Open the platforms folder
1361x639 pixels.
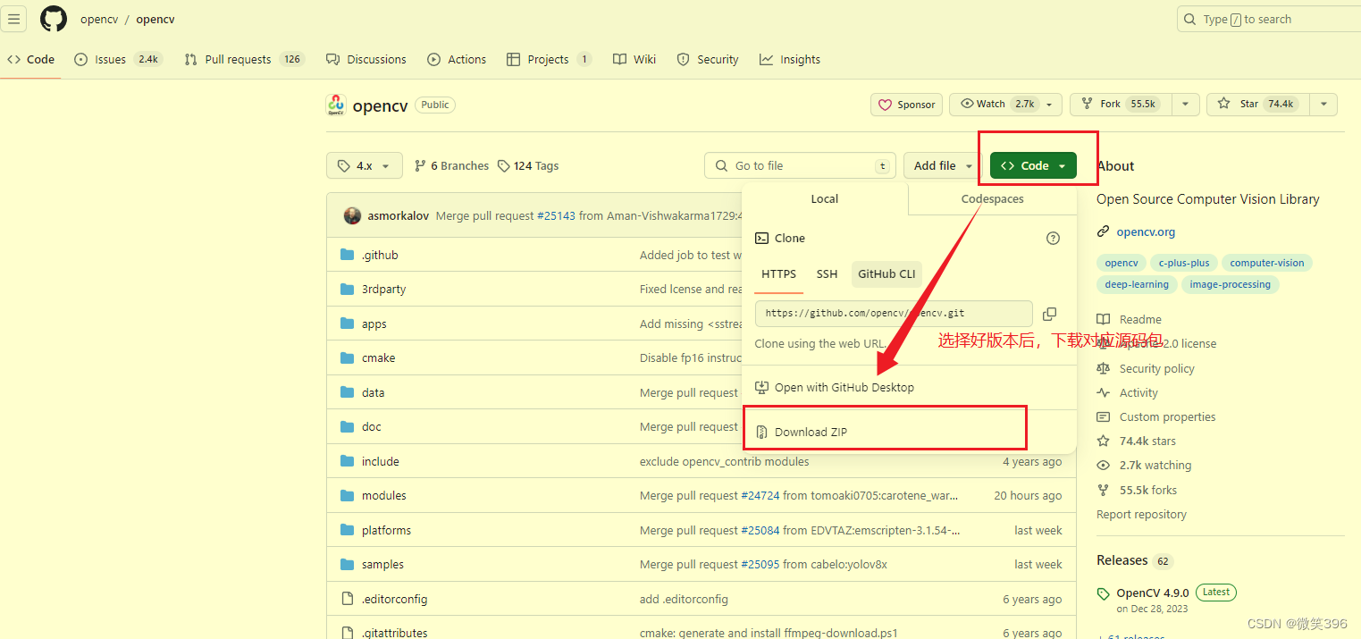coord(386,531)
